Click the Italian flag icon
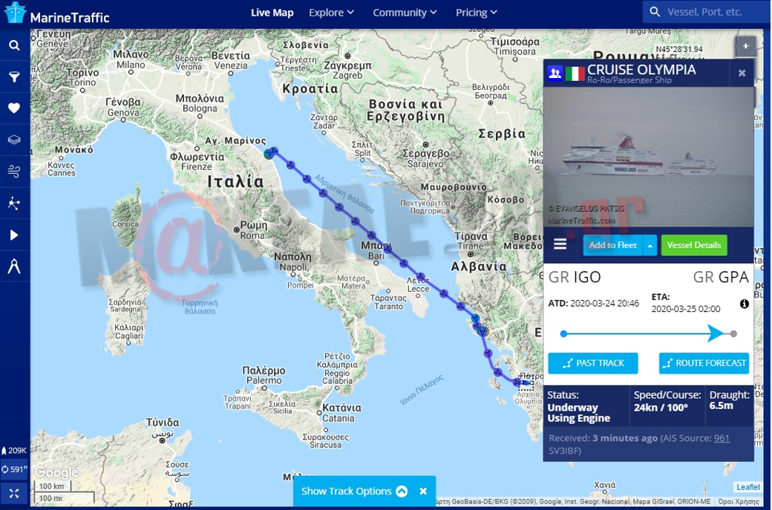The image size is (772, 510). pos(575,73)
